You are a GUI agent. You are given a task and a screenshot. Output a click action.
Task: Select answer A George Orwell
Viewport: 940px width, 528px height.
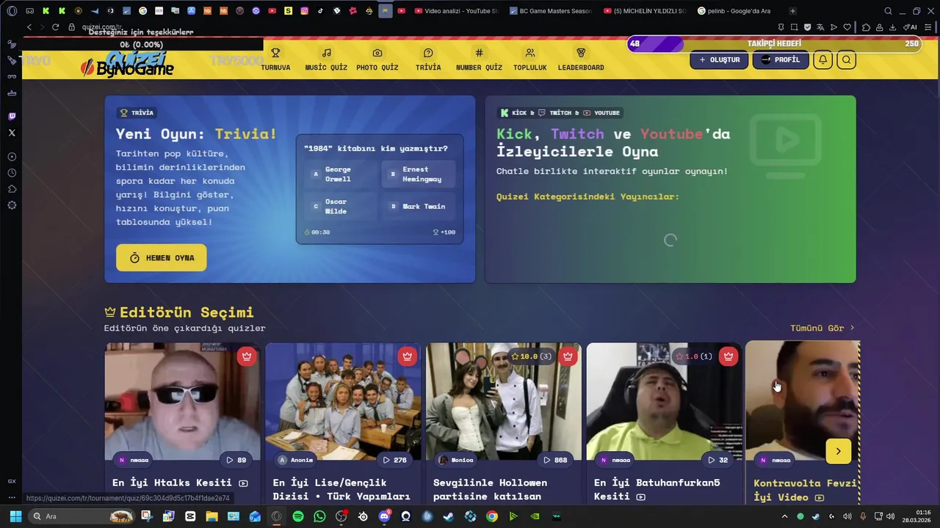tap(340, 174)
